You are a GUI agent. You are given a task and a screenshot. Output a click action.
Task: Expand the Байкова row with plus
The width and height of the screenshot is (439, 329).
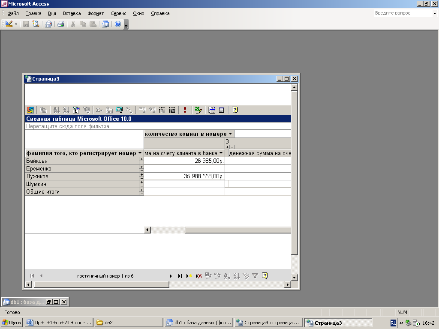(141, 159)
